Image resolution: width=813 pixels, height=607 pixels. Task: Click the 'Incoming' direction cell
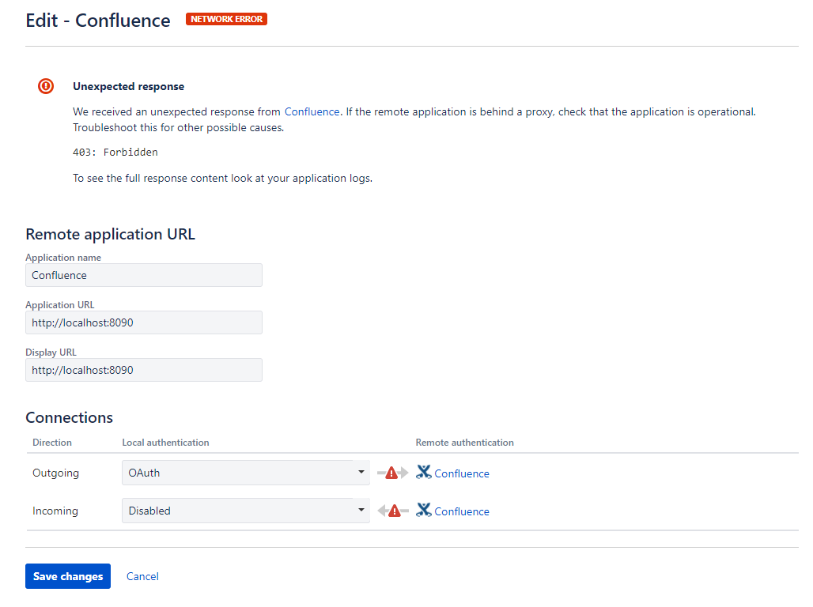(x=55, y=511)
